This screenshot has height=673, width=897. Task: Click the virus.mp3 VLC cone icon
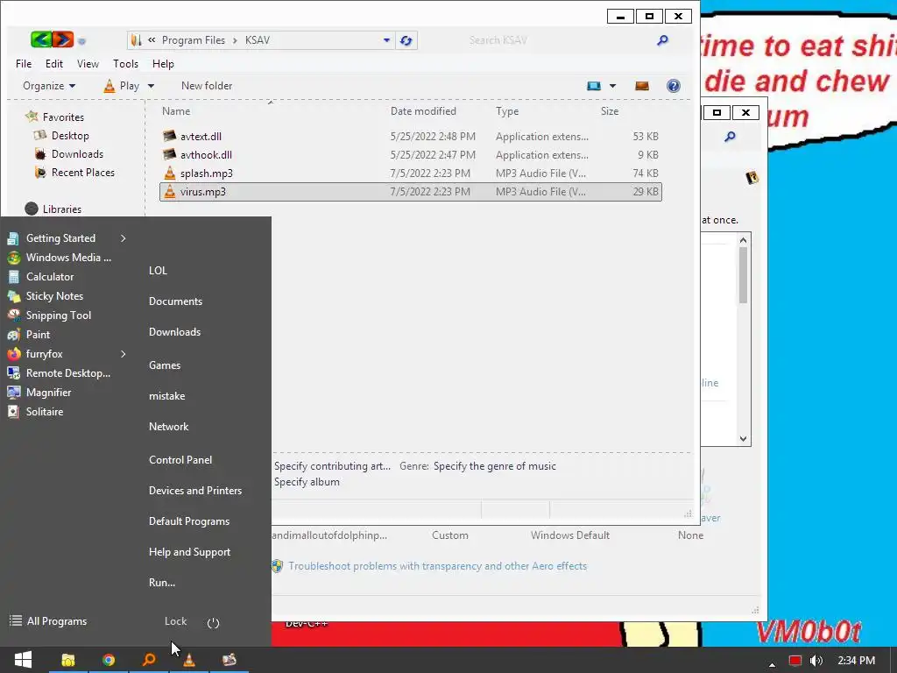tap(170, 192)
